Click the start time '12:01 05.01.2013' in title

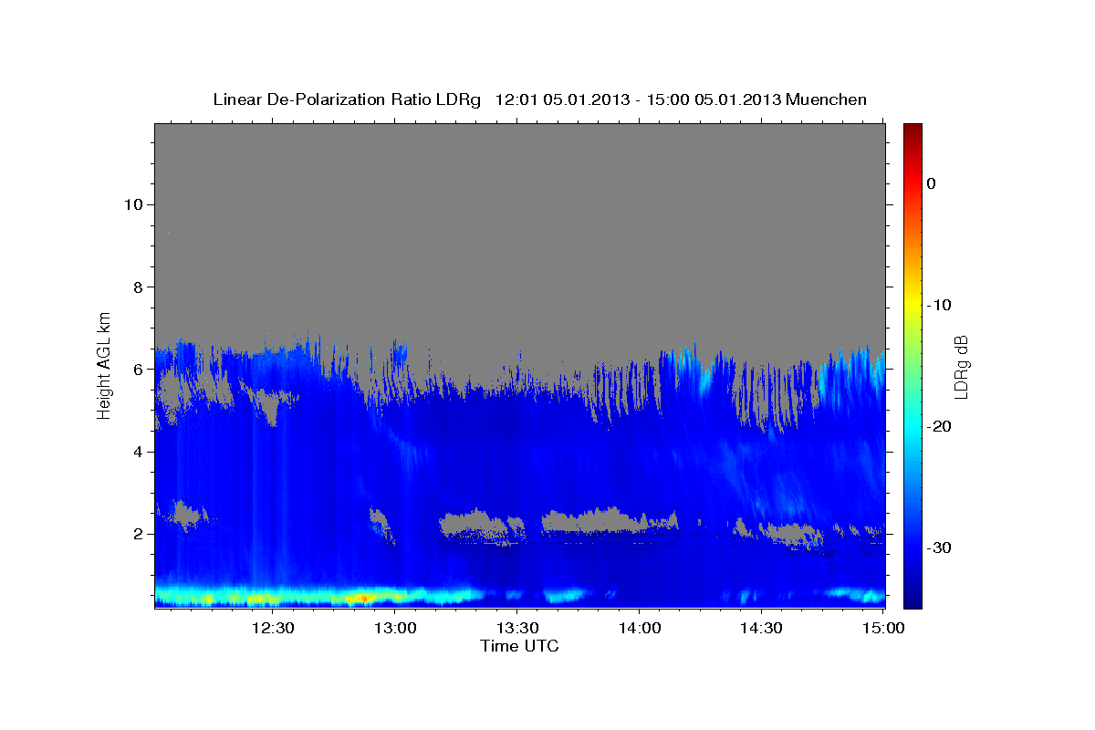coord(561,99)
